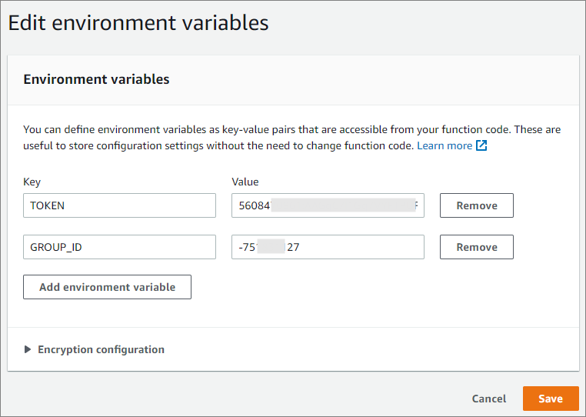Expand Encryption configuration using the triangle arrow
The image size is (586, 417).
point(28,349)
